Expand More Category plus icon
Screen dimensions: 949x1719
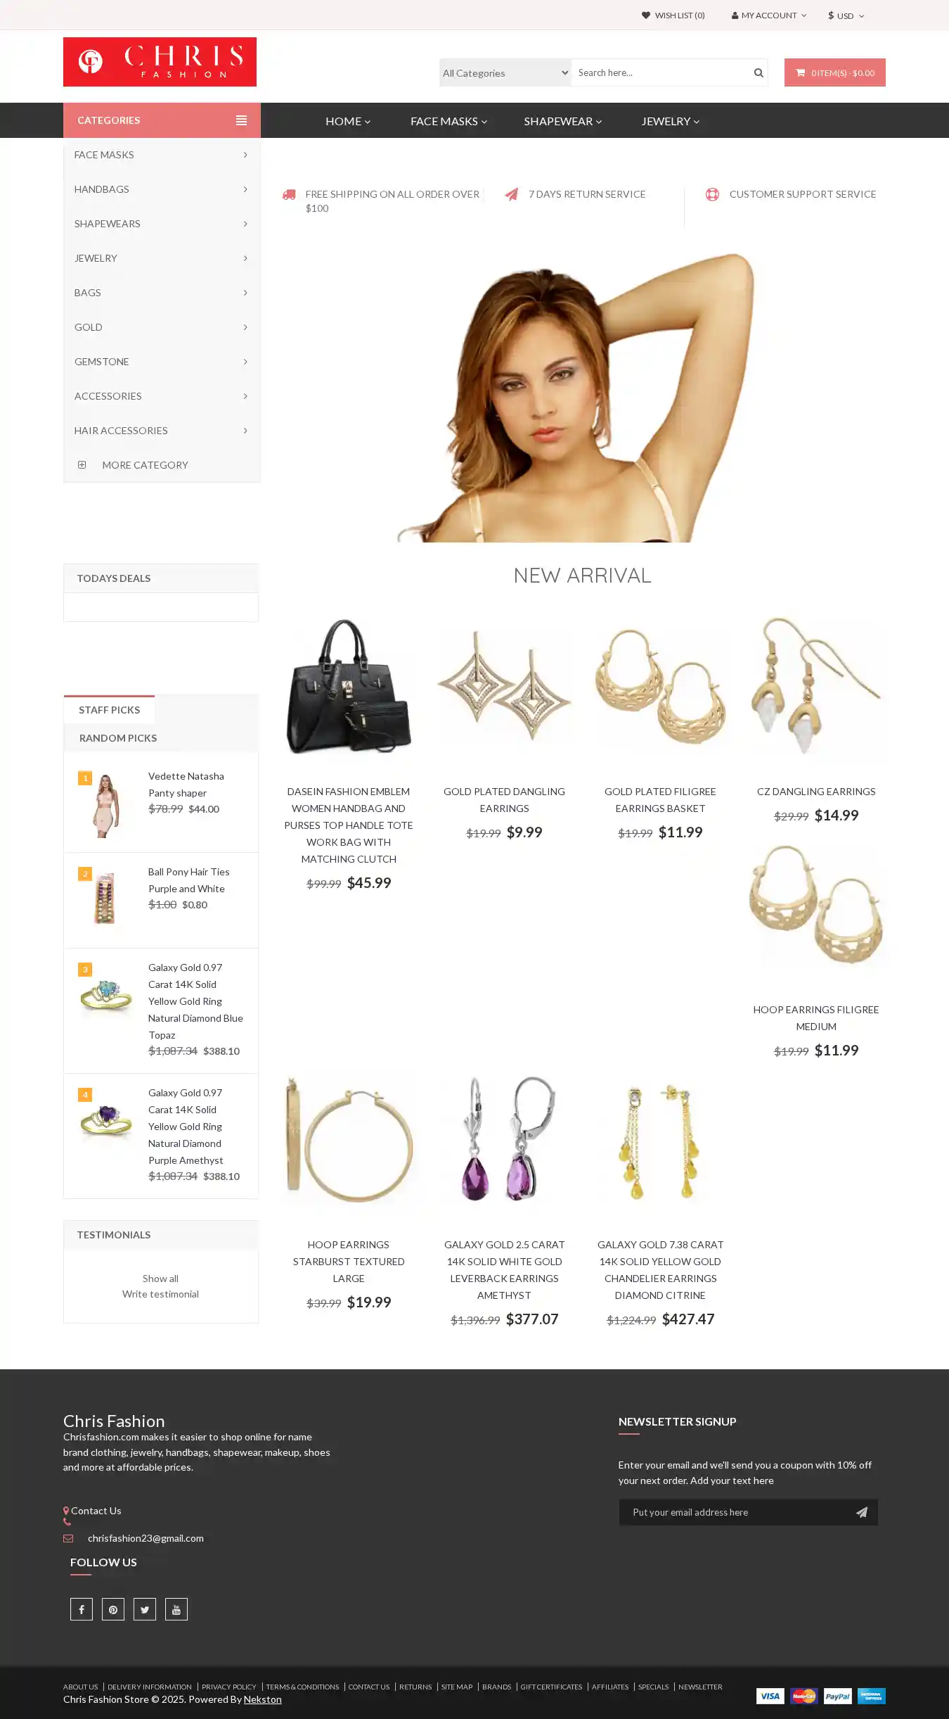82,464
